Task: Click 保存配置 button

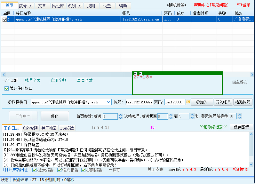Action: pyautogui.click(x=241, y=127)
